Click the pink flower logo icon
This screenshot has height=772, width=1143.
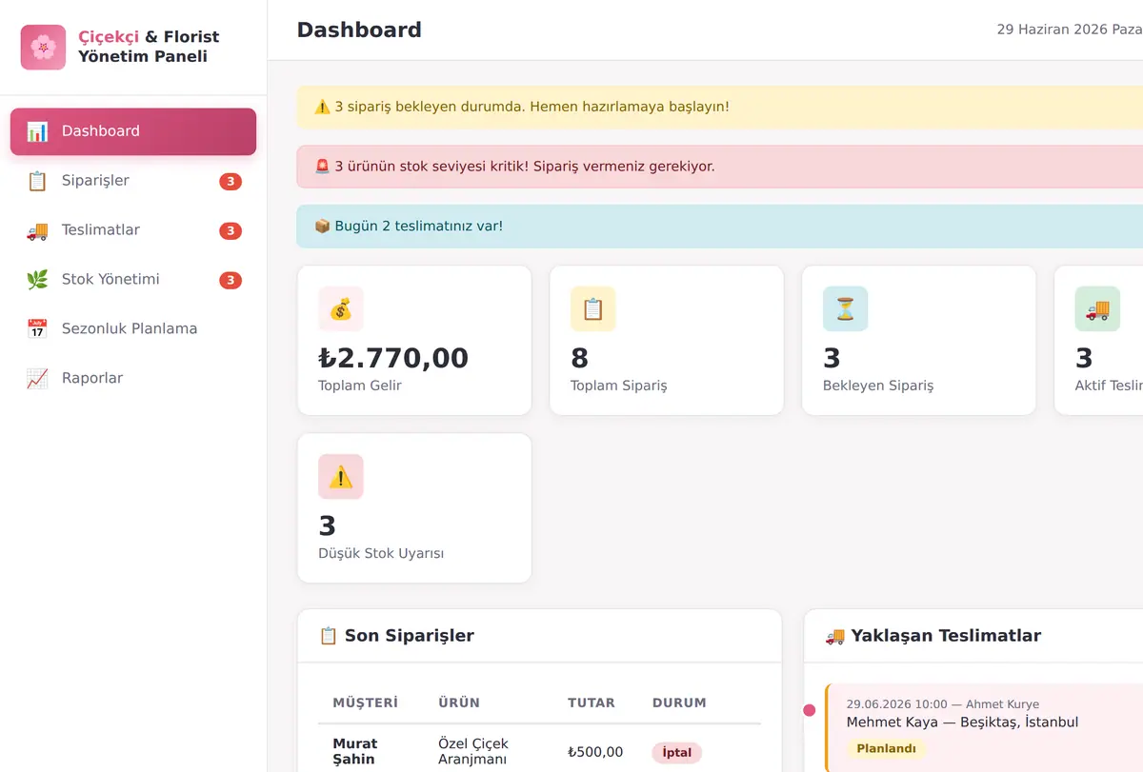coord(43,47)
